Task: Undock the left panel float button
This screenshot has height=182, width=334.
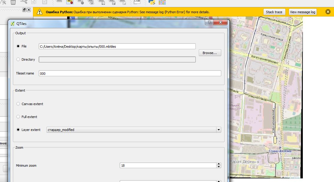Action: click(24, 10)
